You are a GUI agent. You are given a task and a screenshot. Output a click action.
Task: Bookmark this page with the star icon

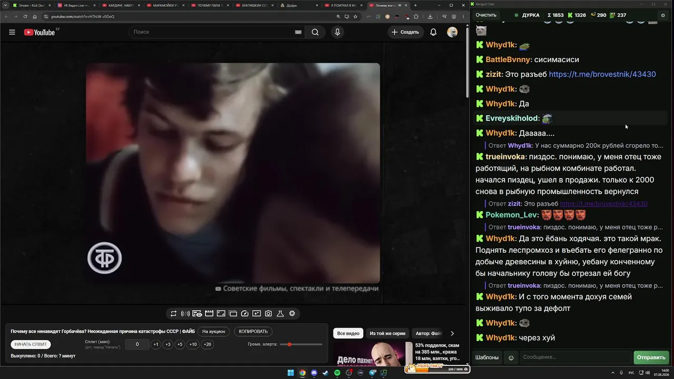coord(356,16)
